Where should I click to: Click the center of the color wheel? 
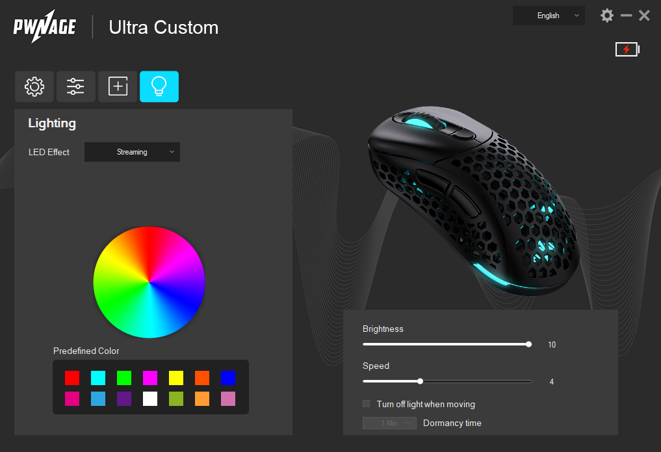tap(149, 282)
